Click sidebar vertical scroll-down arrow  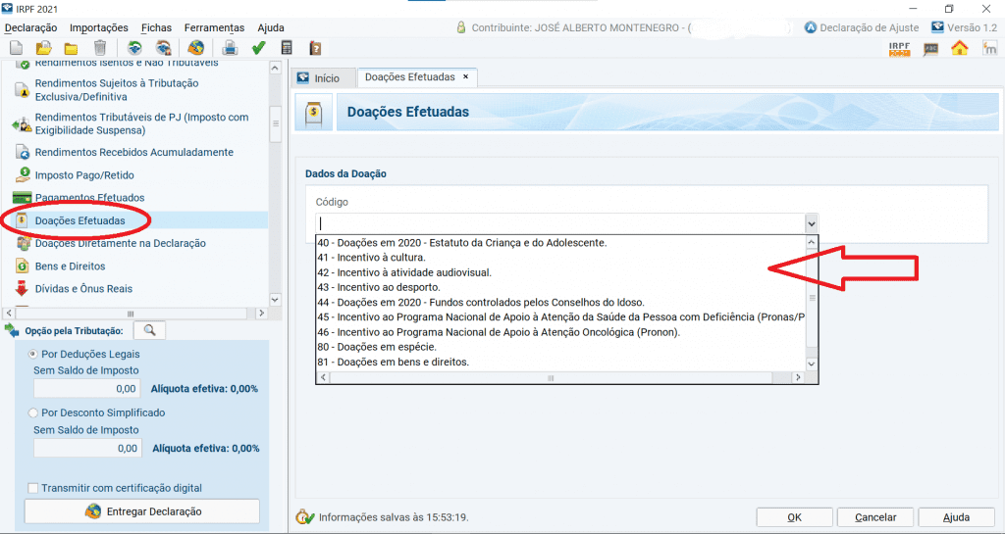[275, 299]
